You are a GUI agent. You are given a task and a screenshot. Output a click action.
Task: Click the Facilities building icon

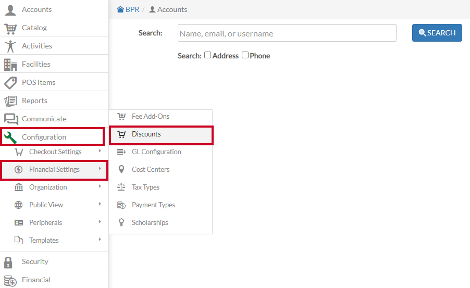10,65
